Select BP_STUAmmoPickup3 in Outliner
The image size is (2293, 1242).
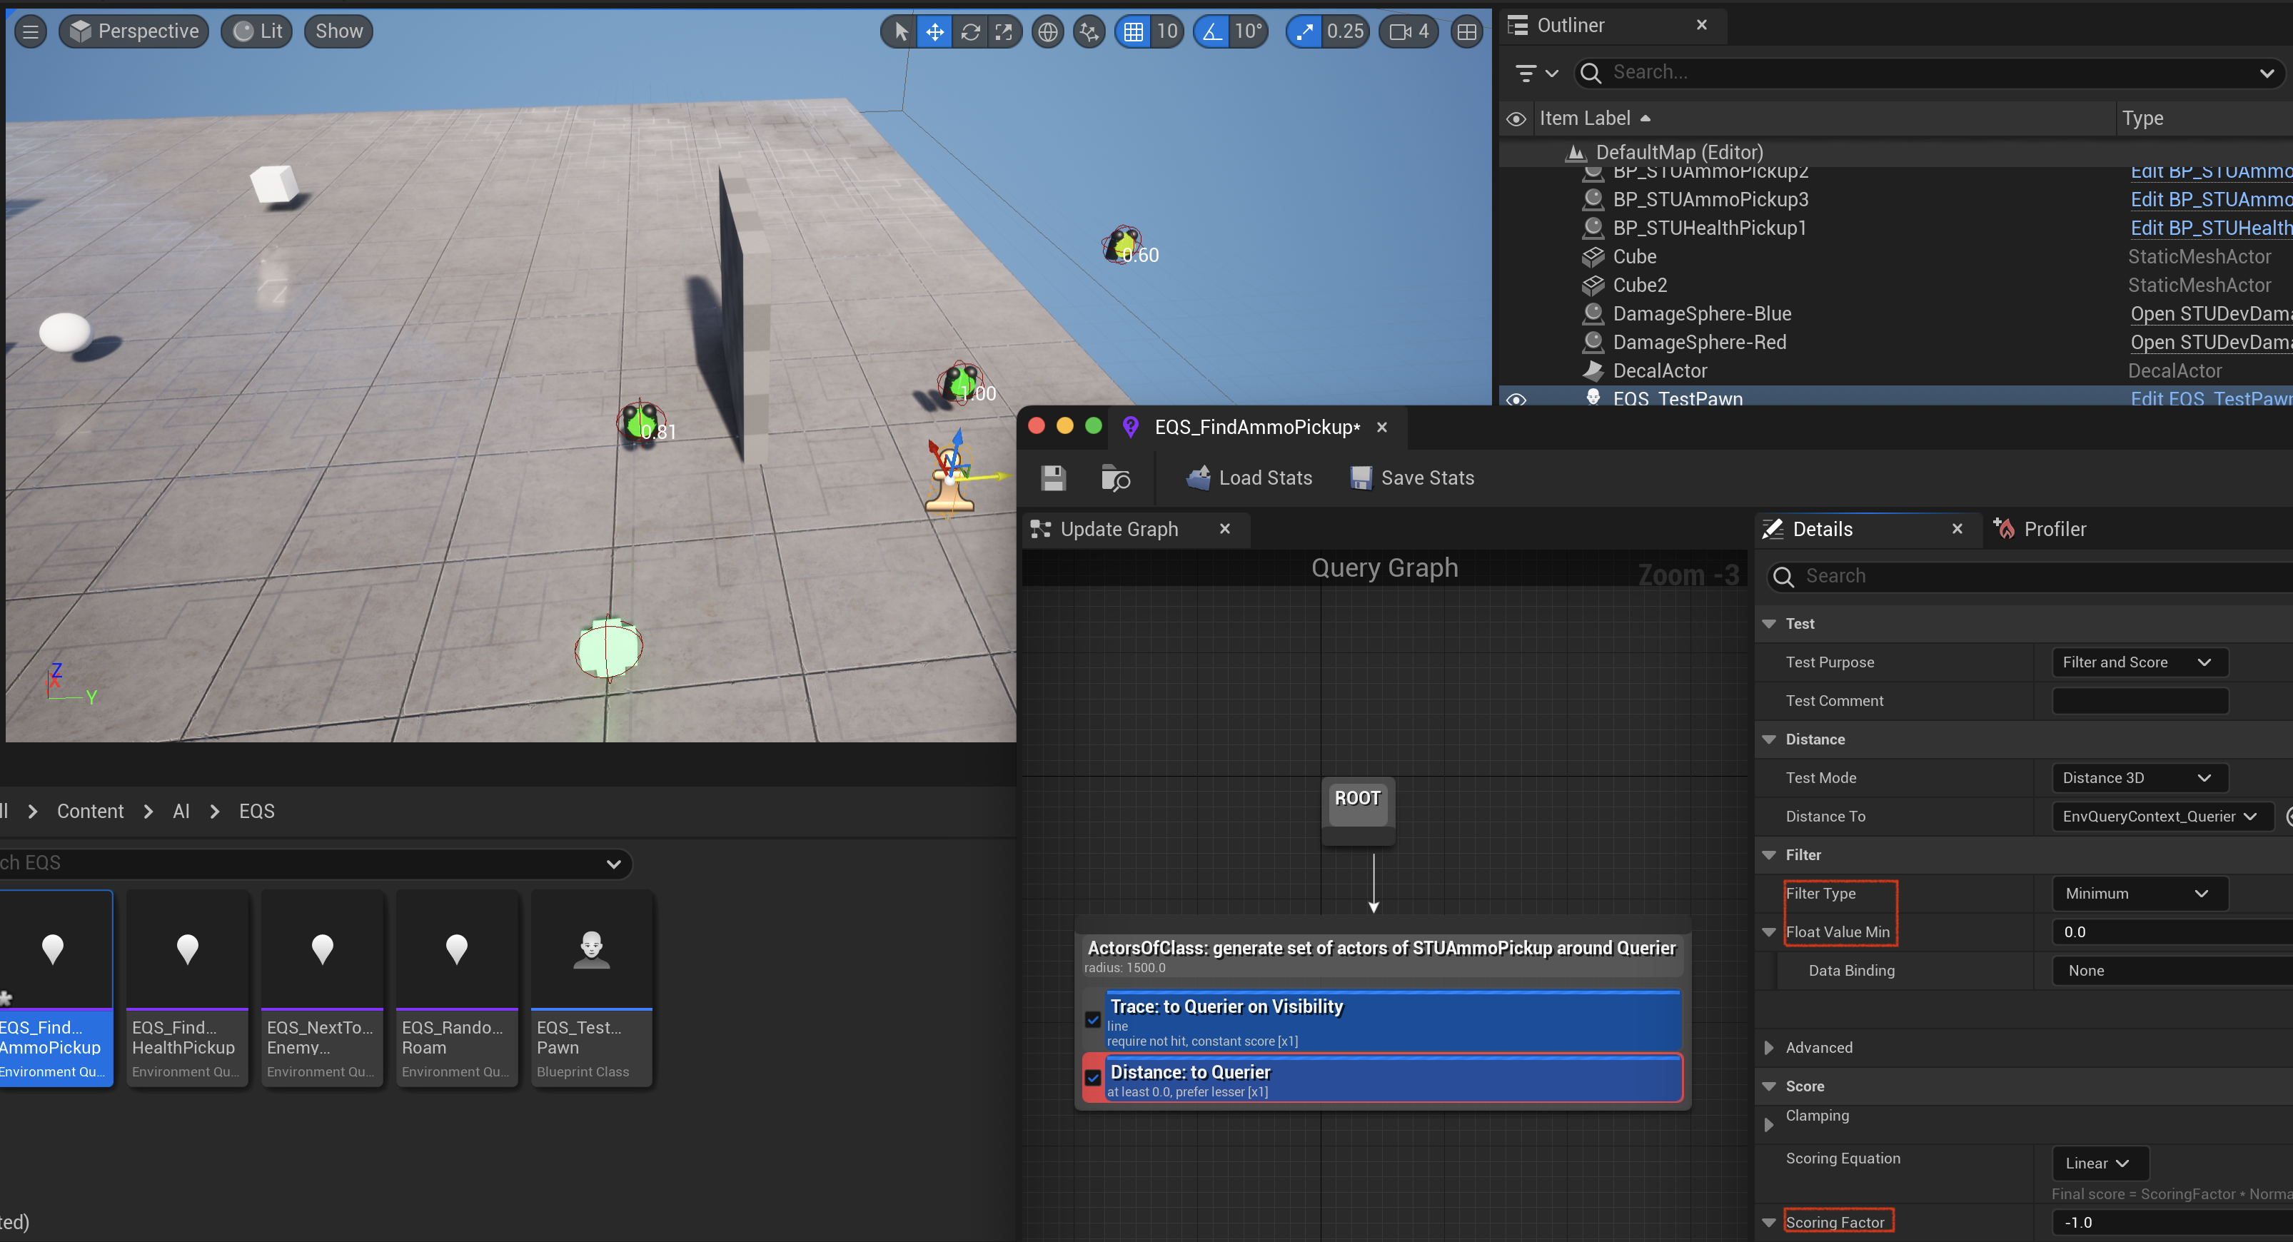click(1710, 199)
